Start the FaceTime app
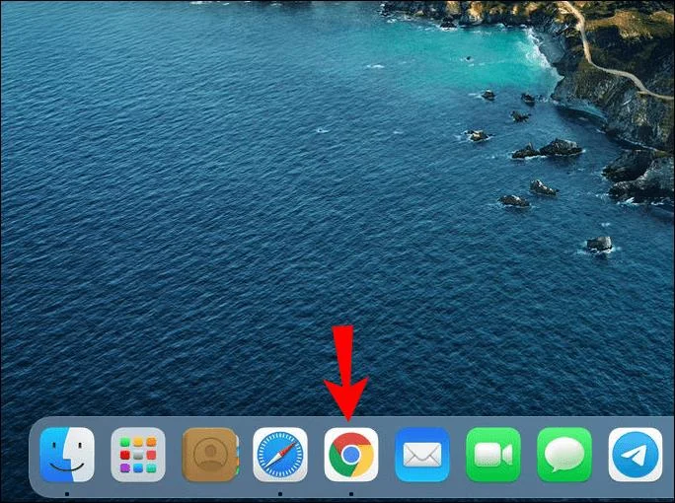This screenshot has width=675, height=503. [x=493, y=455]
